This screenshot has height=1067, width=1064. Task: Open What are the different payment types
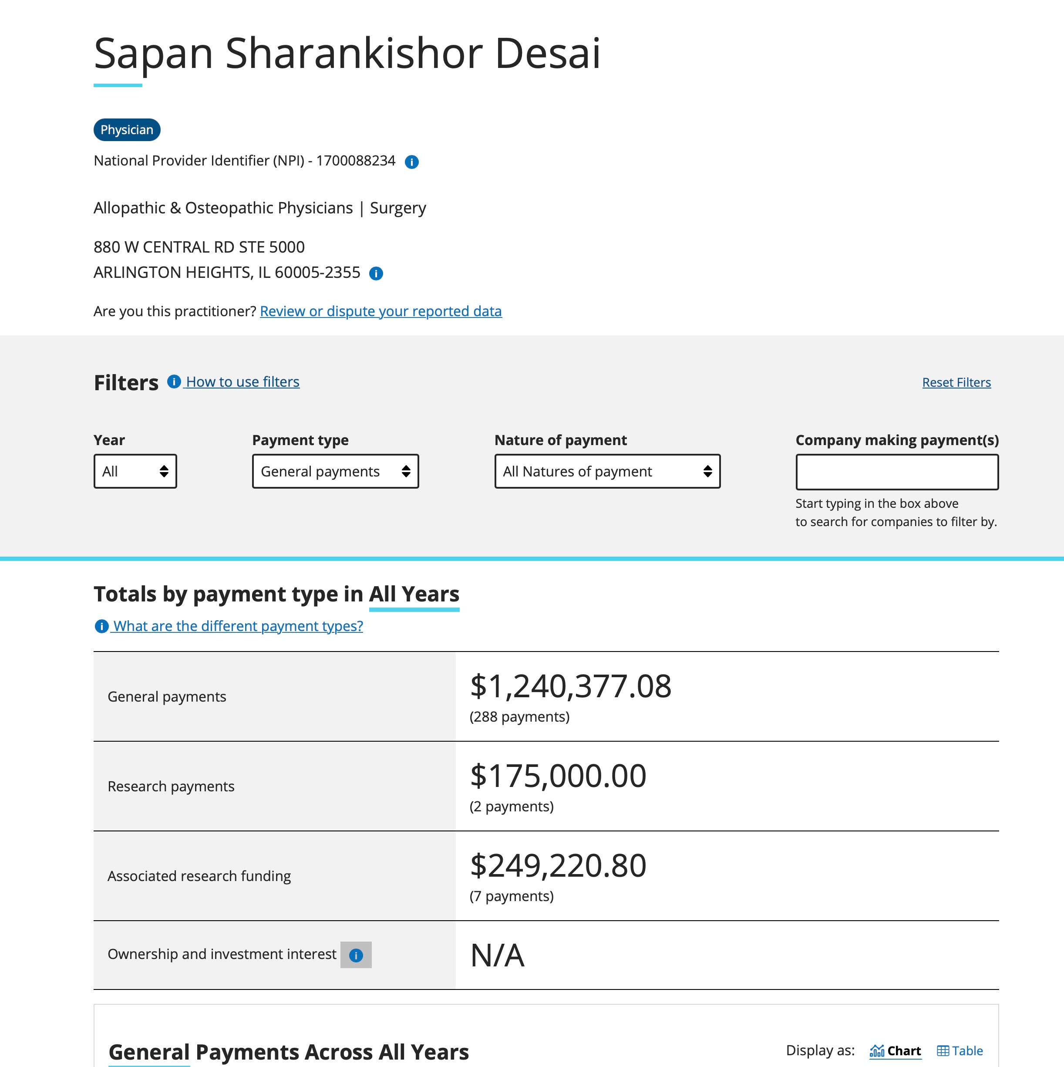238,626
